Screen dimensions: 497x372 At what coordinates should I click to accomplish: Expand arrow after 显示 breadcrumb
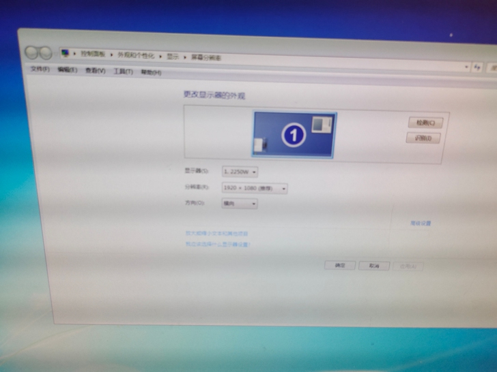click(x=185, y=57)
